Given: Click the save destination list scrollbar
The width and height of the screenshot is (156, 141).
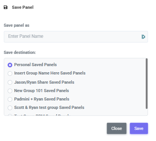Looking at the screenshot, I should pos(146,84).
